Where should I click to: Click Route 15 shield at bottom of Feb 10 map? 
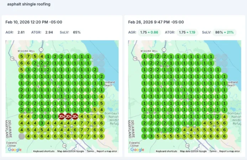pyautogui.click(x=64, y=145)
